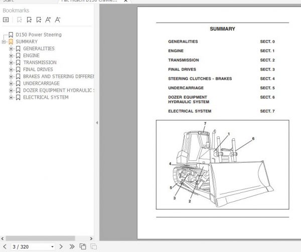301x252 pixels.
Task: Expand the GENERALITIES bookmark node
Action: tap(11, 49)
